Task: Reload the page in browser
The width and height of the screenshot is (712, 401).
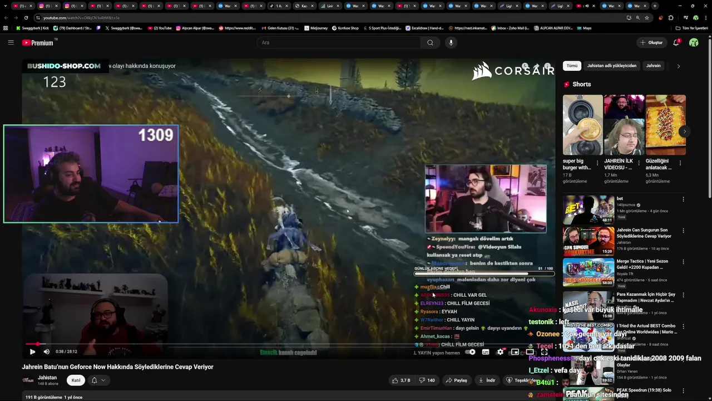Action: coord(26,18)
